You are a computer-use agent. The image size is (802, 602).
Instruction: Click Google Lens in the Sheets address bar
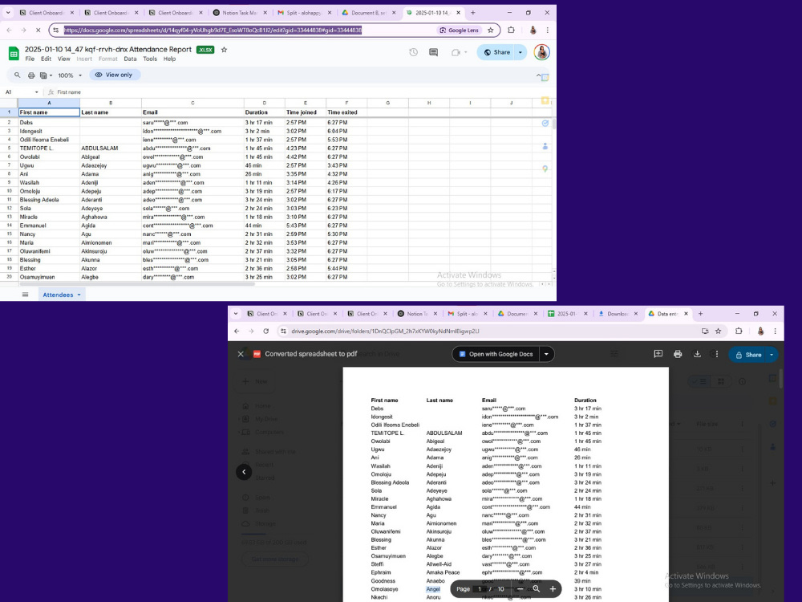tap(460, 31)
